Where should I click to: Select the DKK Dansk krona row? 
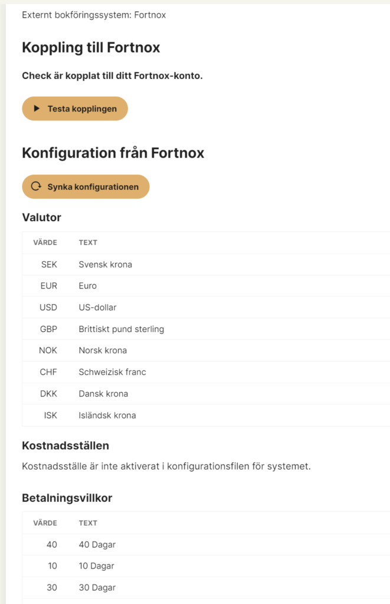point(206,393)
